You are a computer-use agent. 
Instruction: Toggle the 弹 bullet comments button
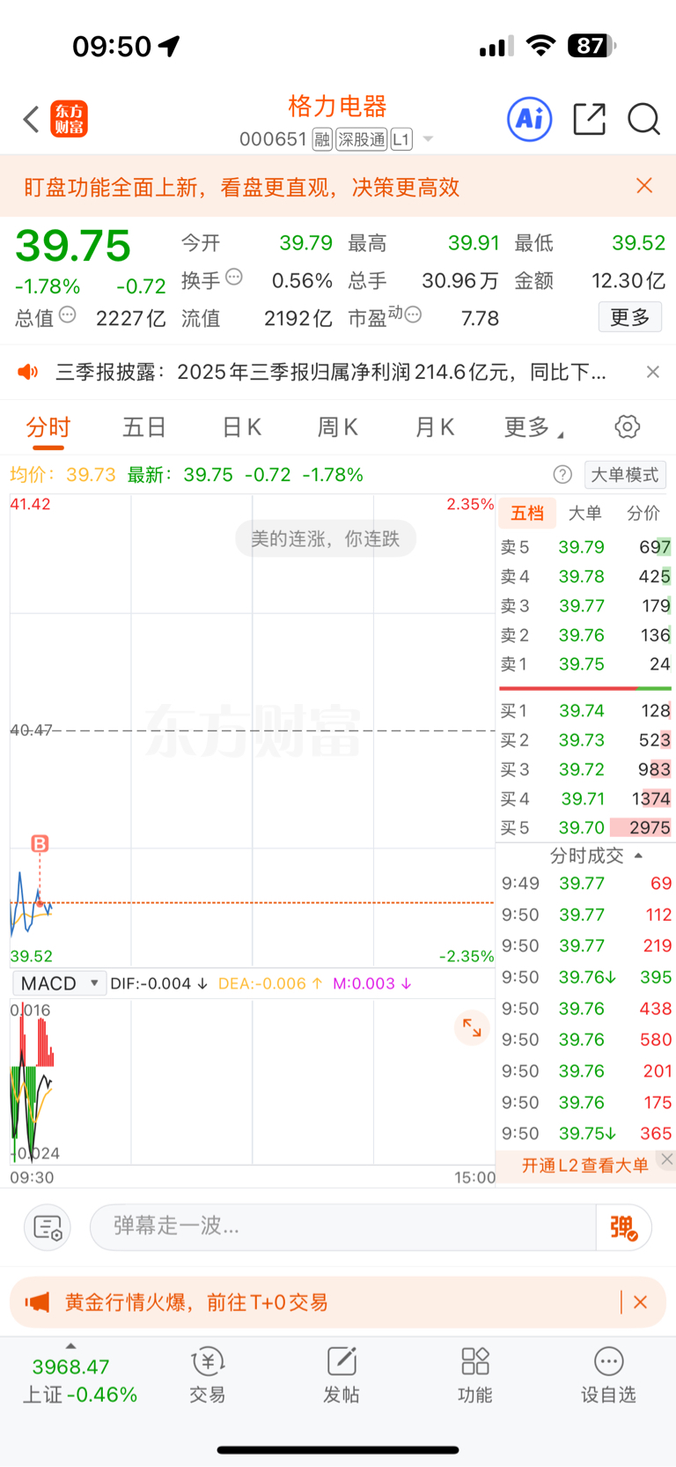(624, 1226)
